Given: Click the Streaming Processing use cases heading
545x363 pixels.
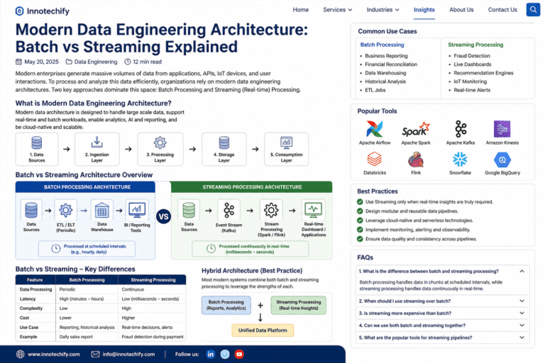Looking at the screenshot, I should coord(475,45).
